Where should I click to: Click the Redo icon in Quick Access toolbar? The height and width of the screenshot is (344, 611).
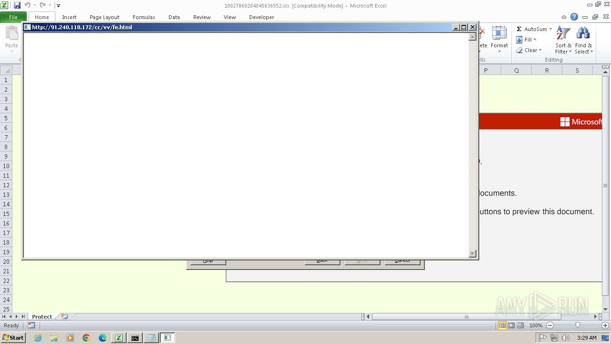(42, 5)
